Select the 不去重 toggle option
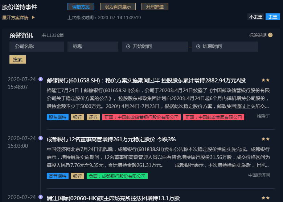The width and height of the screenshot is (283, 202). click(x=255, y=17)
